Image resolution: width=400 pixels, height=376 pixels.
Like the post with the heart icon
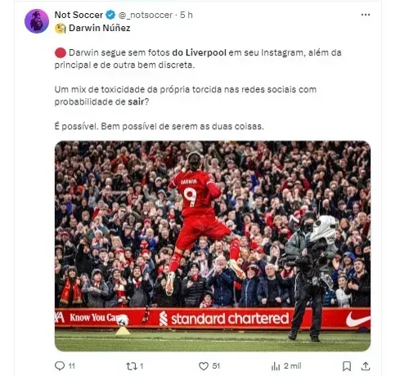click(204, 366)
